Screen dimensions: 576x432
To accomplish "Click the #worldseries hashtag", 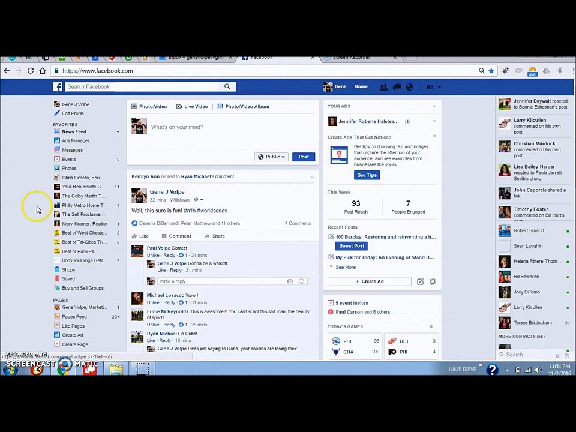I will 212,211.
